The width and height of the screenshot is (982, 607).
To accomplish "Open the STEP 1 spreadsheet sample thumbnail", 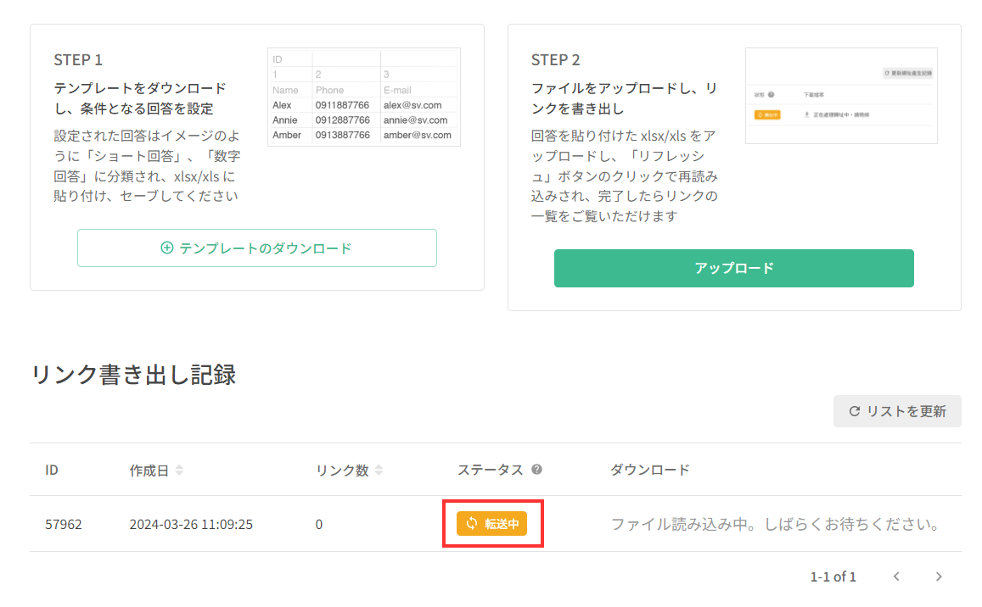I will point(364,97).
